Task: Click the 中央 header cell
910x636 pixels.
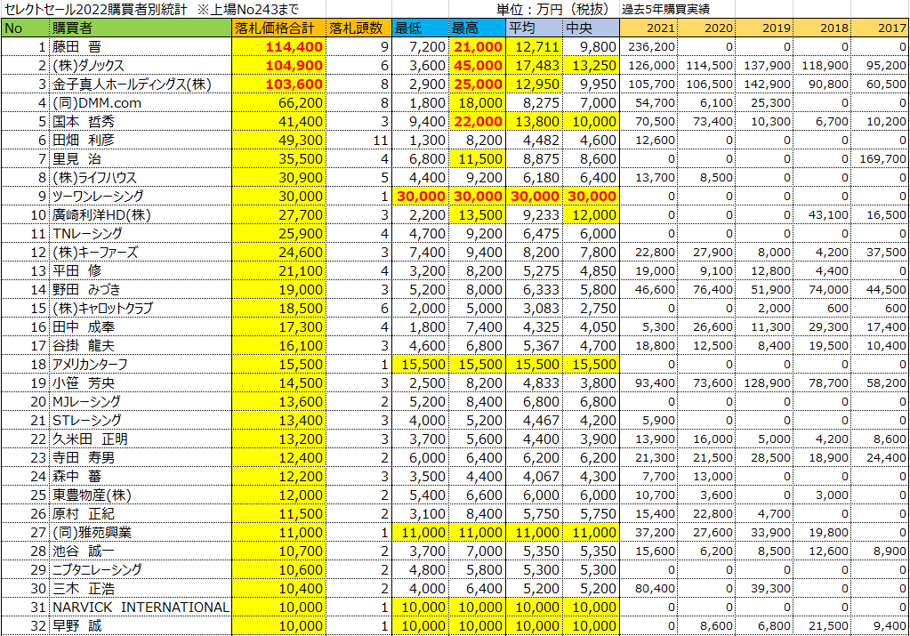Action: click(591, 28)
